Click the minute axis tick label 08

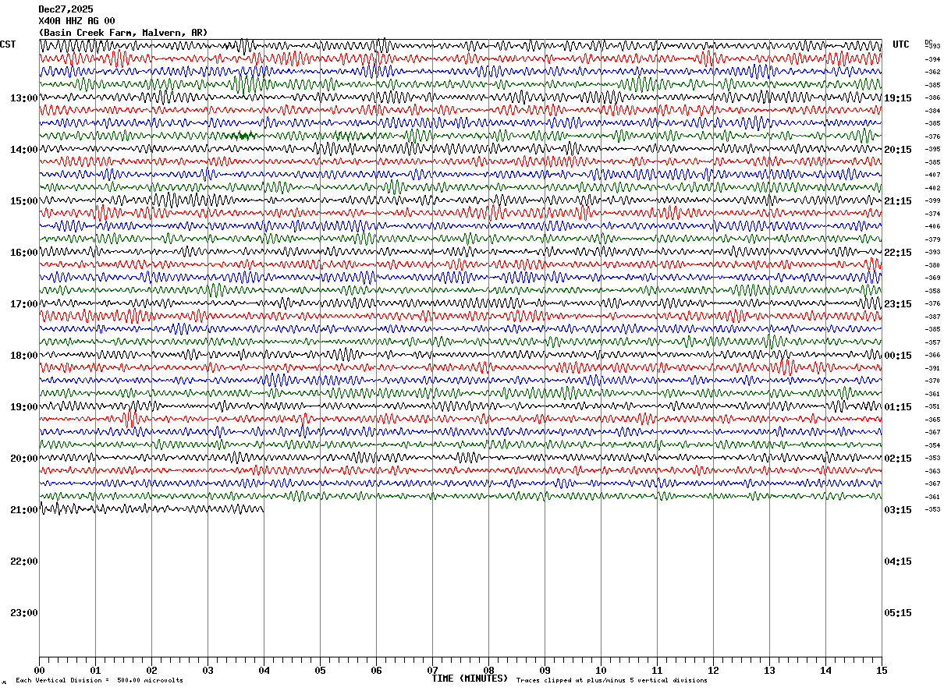point(488,670)
